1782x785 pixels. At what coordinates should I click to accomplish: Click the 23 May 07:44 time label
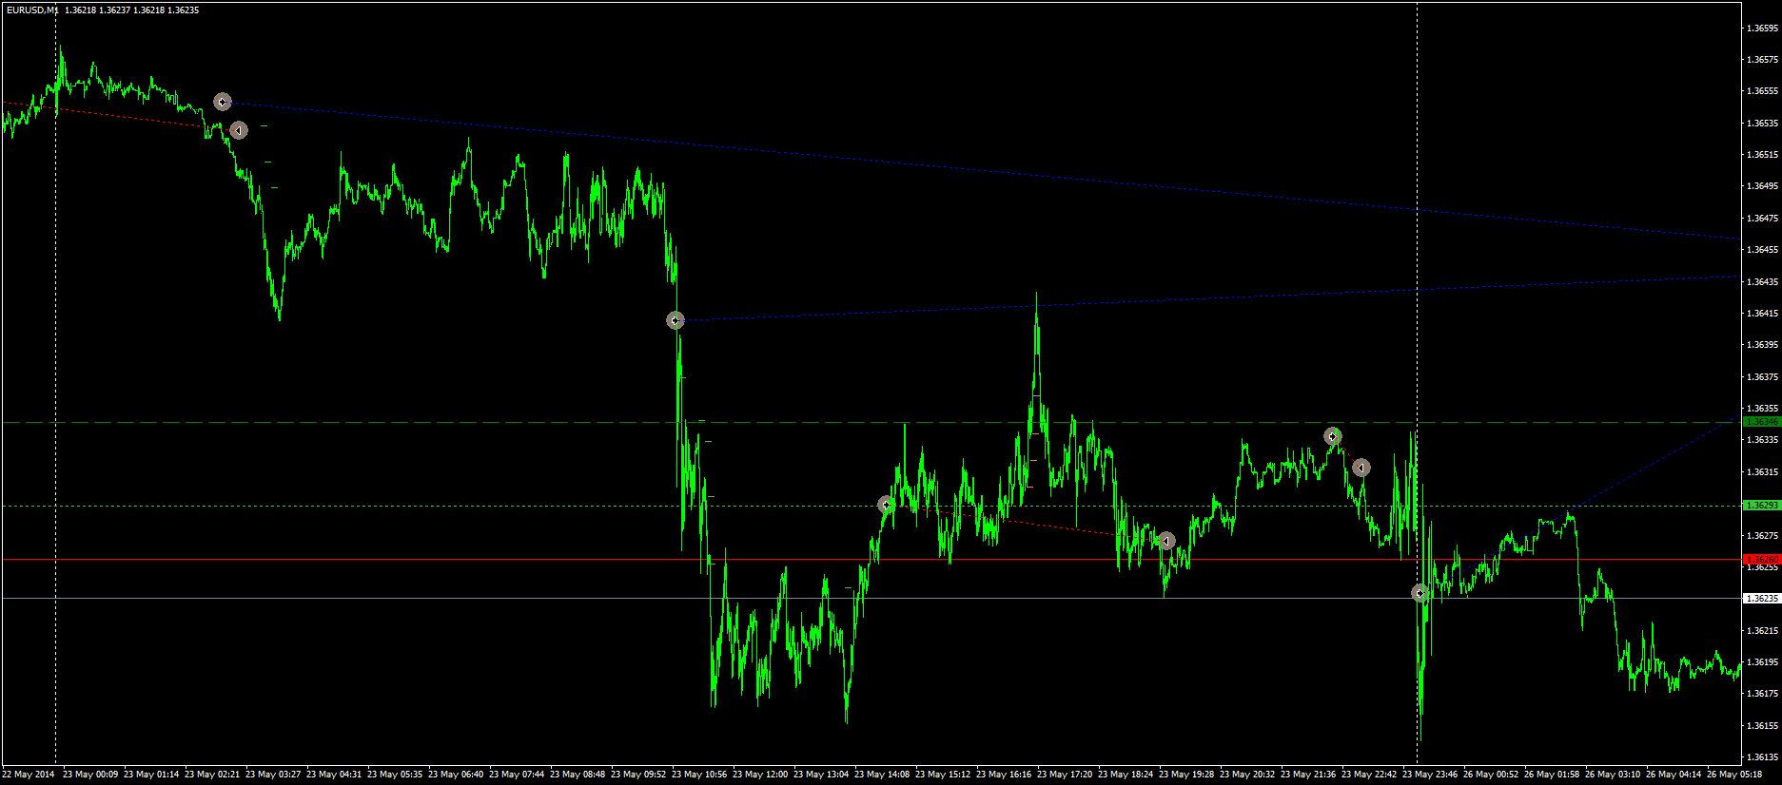click(x=518, y=775)
